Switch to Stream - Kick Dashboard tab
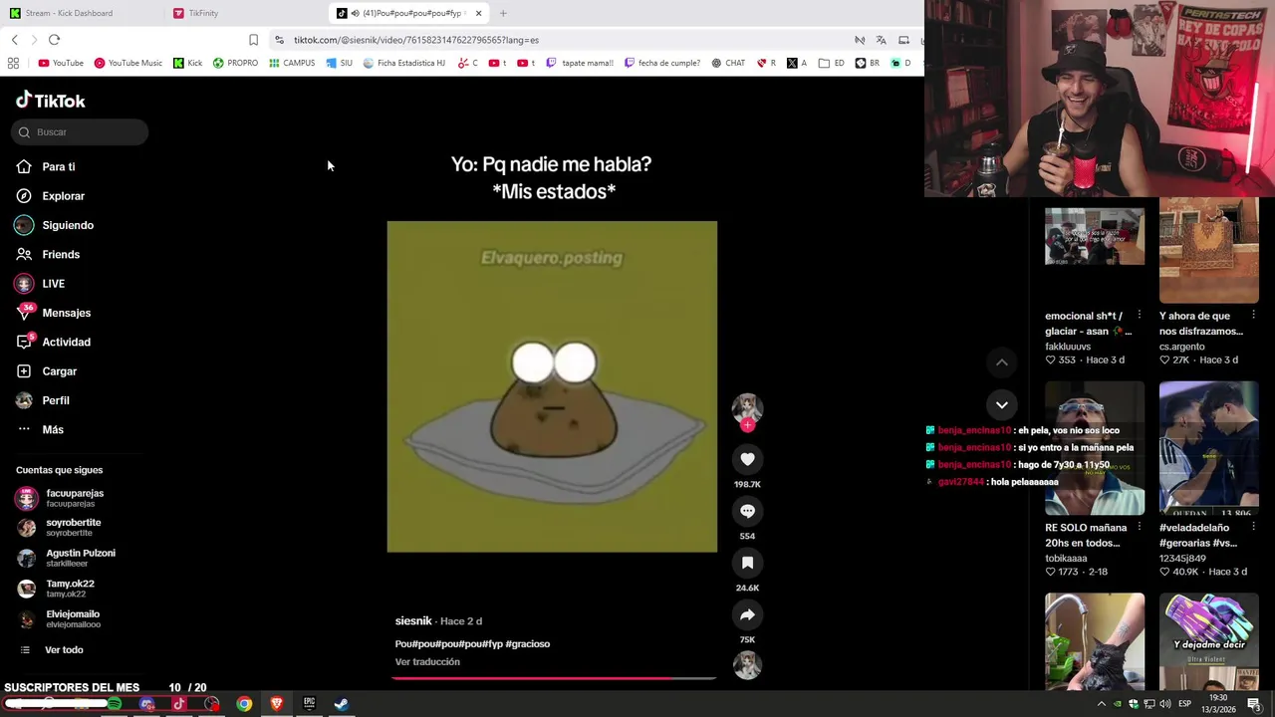 coord(69,13)
